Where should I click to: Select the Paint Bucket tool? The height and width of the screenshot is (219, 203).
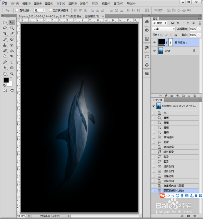12,51
